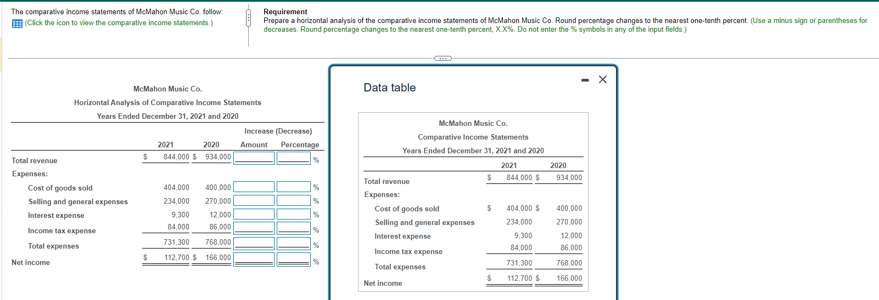Click 'Cost of goods sold' in Data table popup
879x300 pixels.
coord(407,209)
